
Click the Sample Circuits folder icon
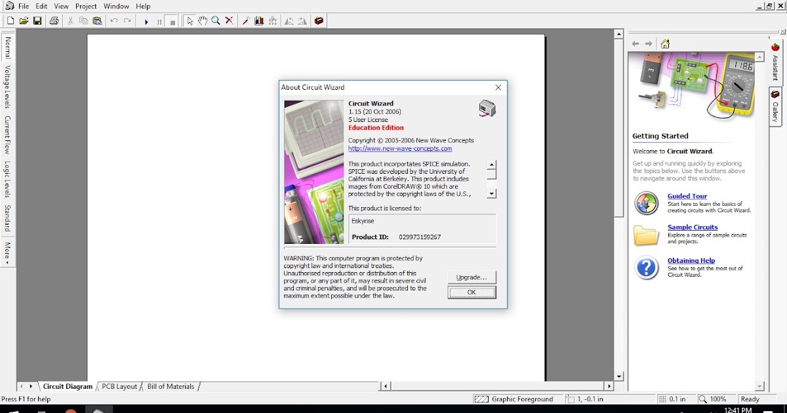point(647,235)
